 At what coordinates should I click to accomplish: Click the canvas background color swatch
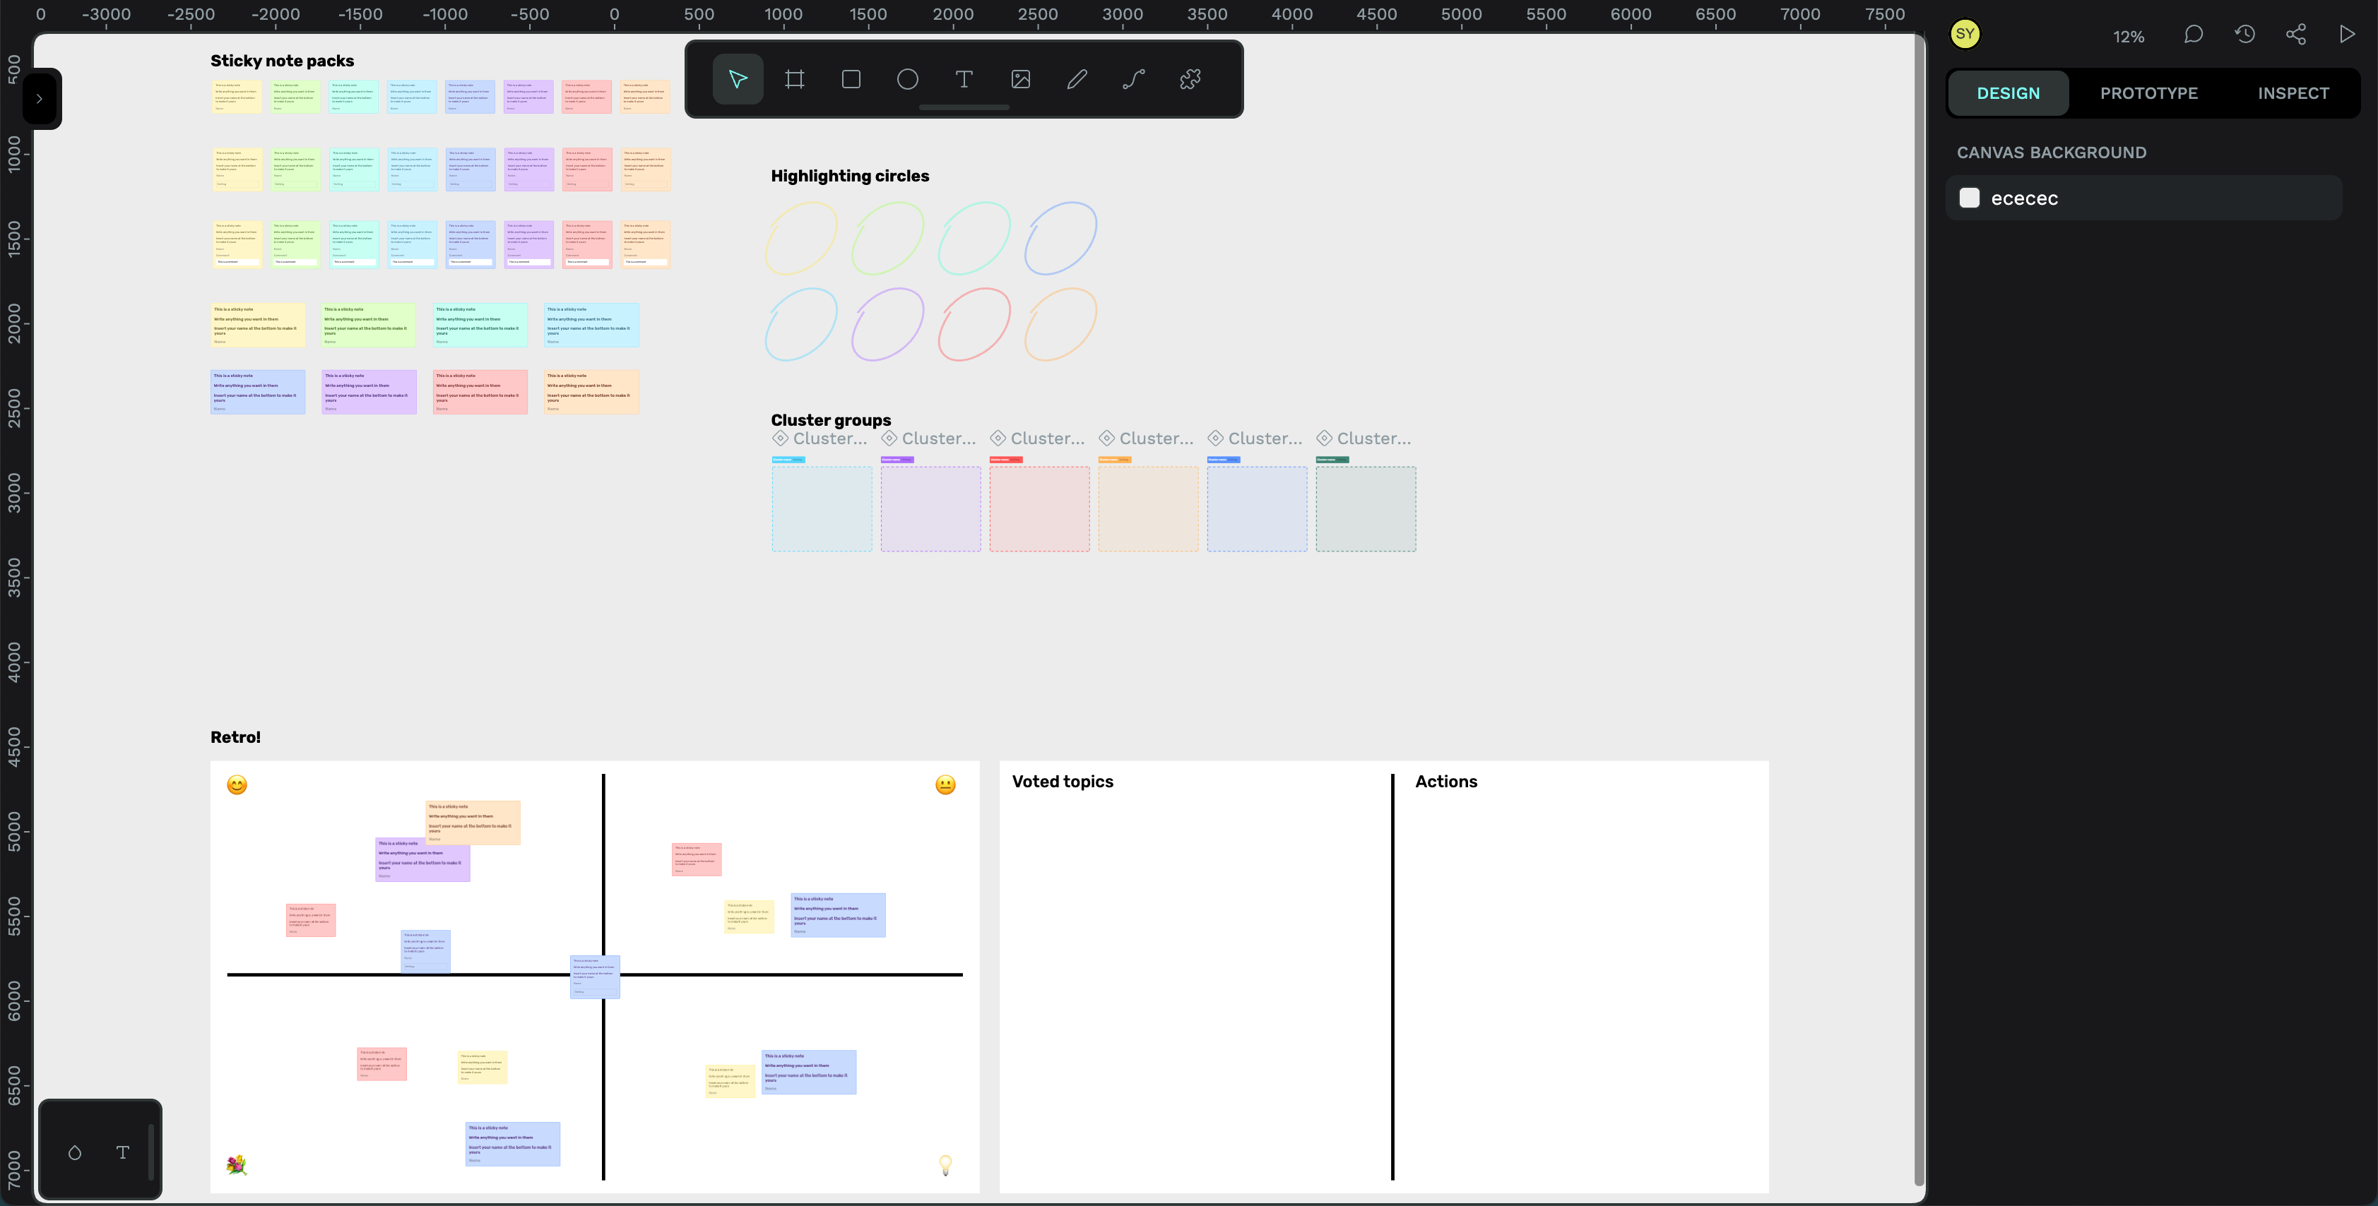point(1969,198)
